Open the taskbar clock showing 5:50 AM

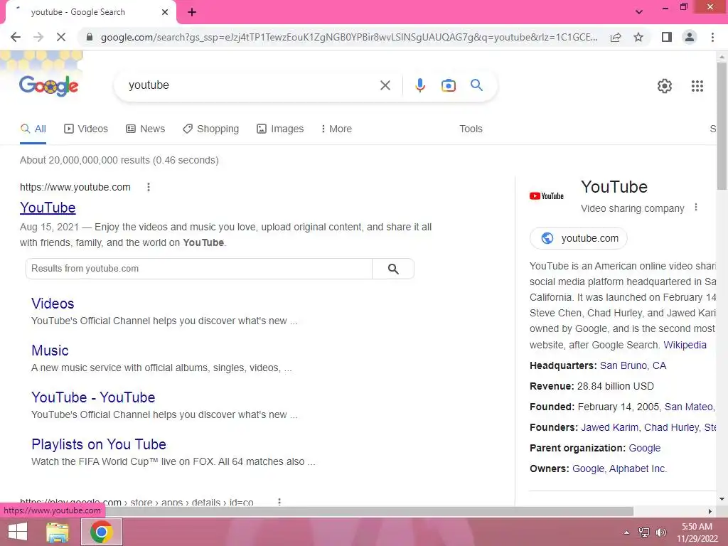coord(697,532)
